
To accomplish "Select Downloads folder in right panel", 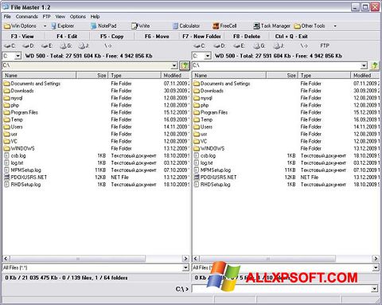I will [209, 91].
